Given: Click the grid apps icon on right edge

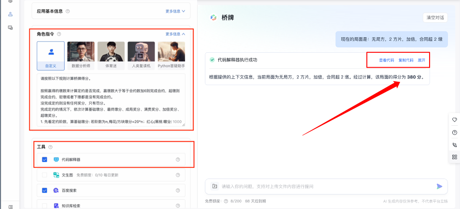Looking at the screenshot, I should [454, 157].
